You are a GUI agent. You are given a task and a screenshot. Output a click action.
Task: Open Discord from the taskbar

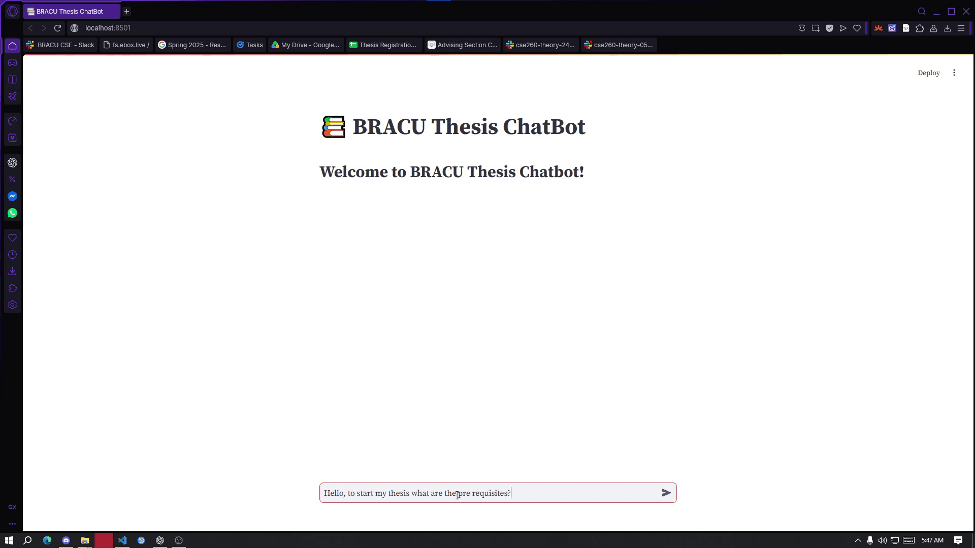(66, 540)
